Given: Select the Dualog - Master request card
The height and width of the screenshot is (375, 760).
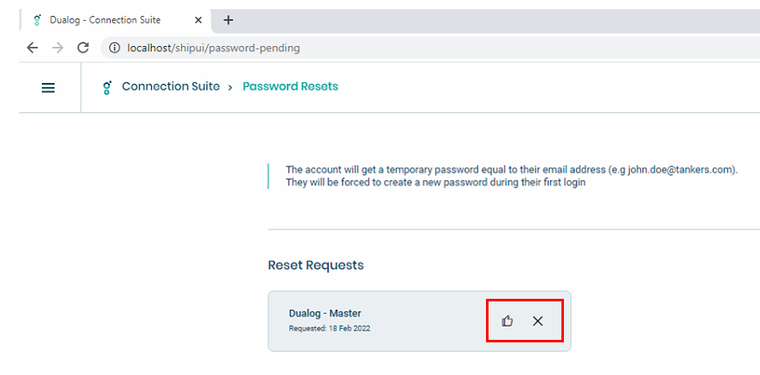Looking at the screenshot, I should tap(419, 321).
